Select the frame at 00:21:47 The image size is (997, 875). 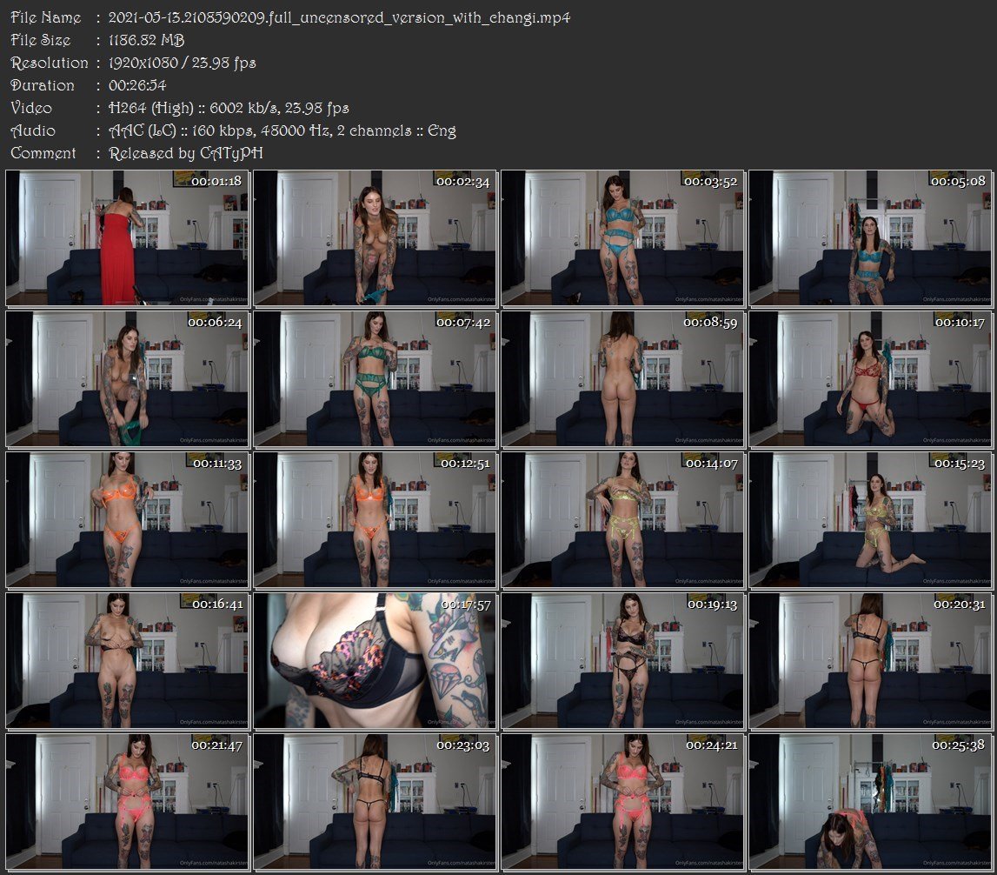128,801
